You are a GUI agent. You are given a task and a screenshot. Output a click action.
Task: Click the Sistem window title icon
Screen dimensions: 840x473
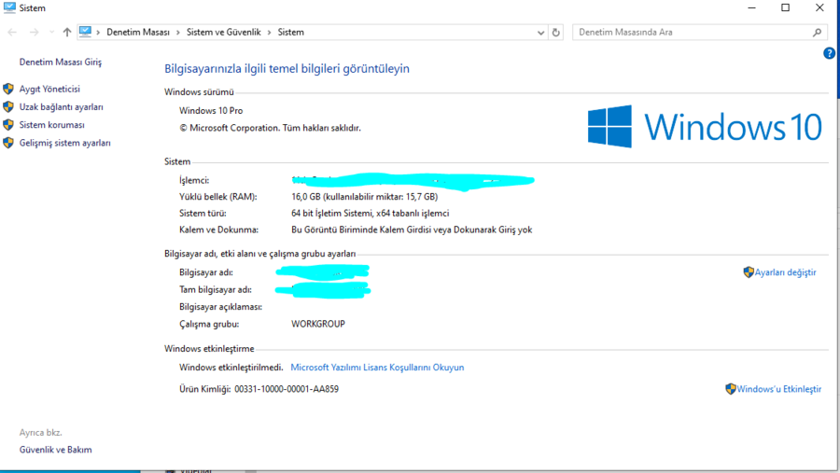tap(9, 7)
